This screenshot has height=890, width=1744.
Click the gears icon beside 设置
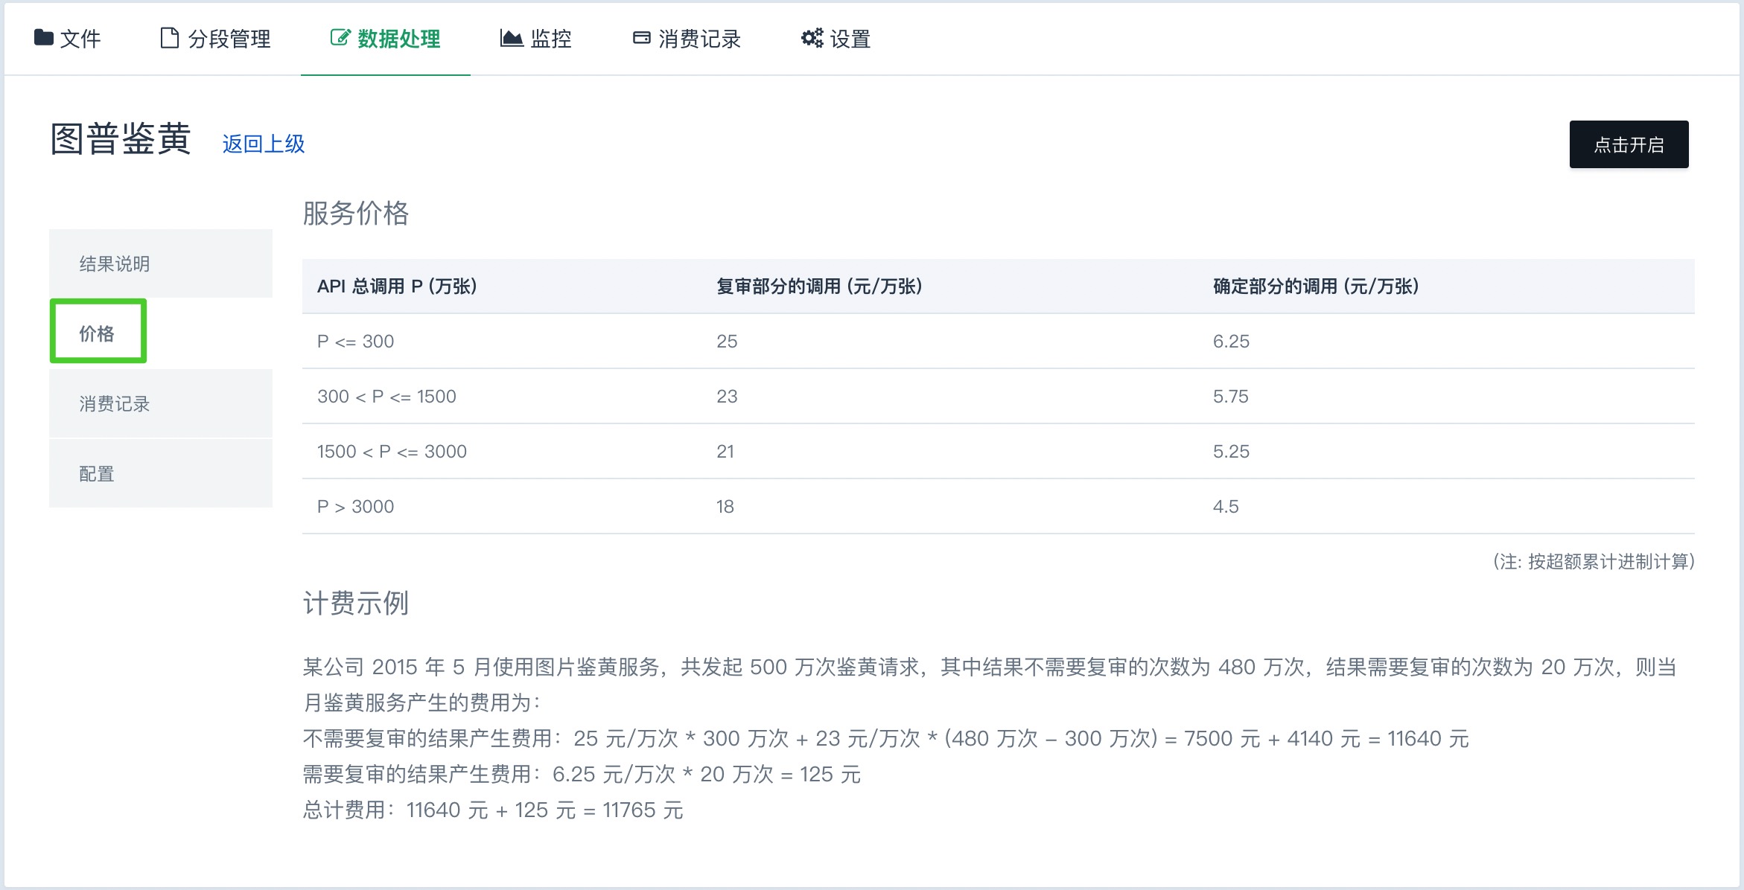(x=812, y=38)
